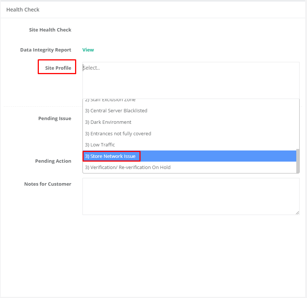This screenshot has height=298, width=307.
Task: Click the Pending Issue label
Action: click(x=55, y=118)
